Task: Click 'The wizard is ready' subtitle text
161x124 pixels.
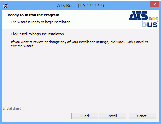Action: coord(41,22)
